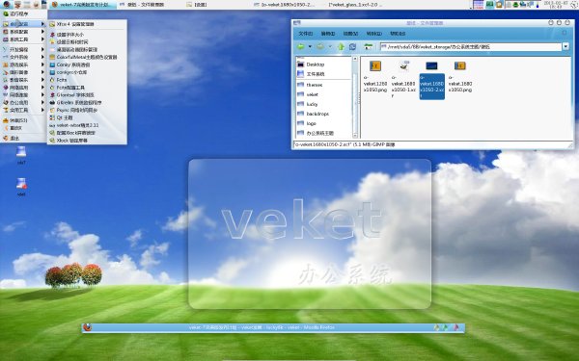Expand the 文件系统 submenu arrow
The image size is (579, 361).
click(x=42, y=57)
